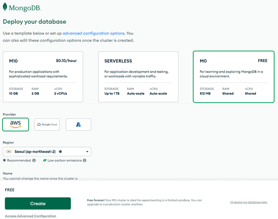Click the Recommended star legend icon
The width and height of the screenshot is (278, 219).
(x=4, y=161)
